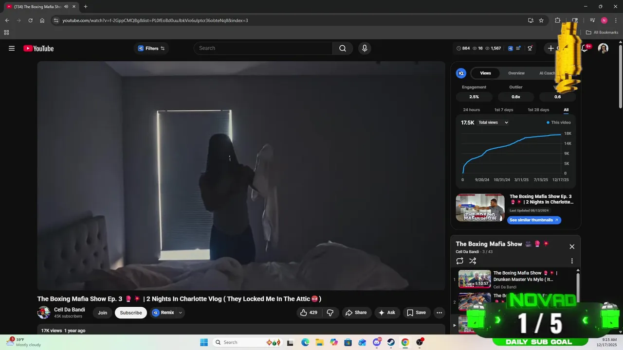The height and width of the screenshot is (350, 623).
Task: Click the round vidIQ panel logo
Action: pos(461,73)
